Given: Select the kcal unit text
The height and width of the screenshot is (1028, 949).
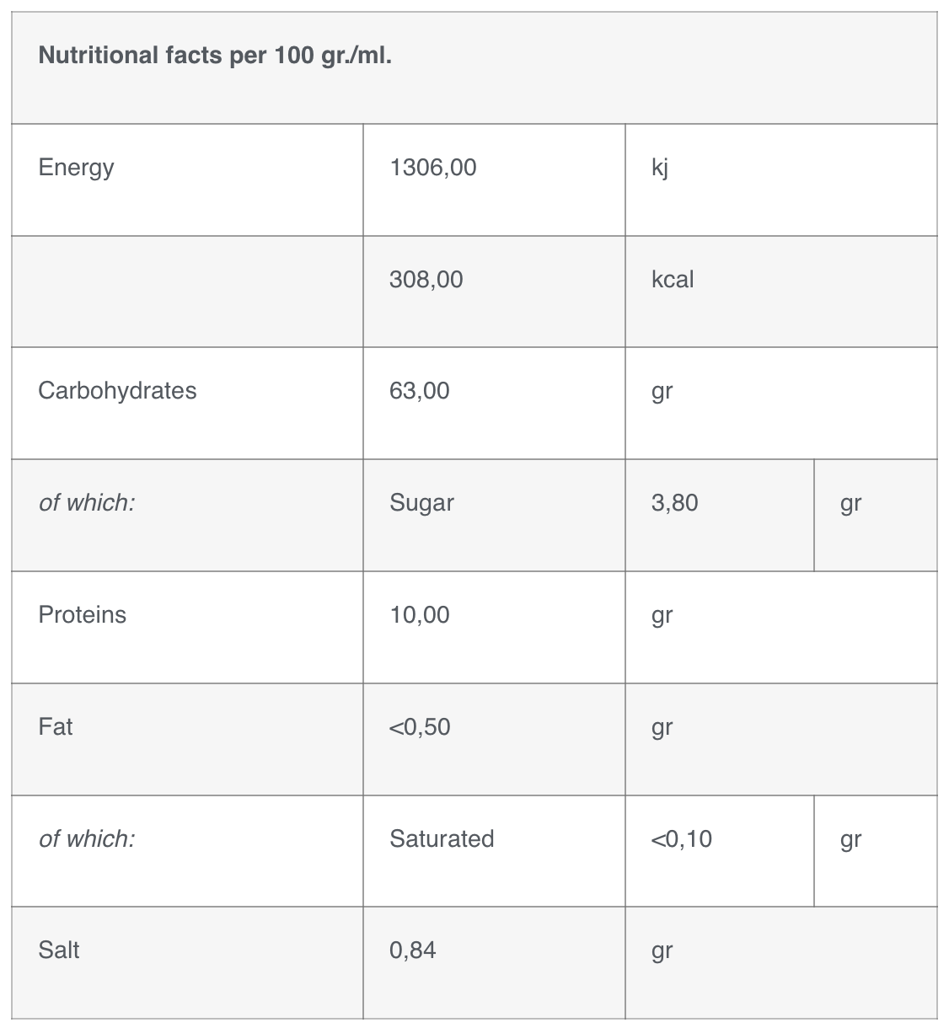Looking at the screenshot, I should 673,280.
